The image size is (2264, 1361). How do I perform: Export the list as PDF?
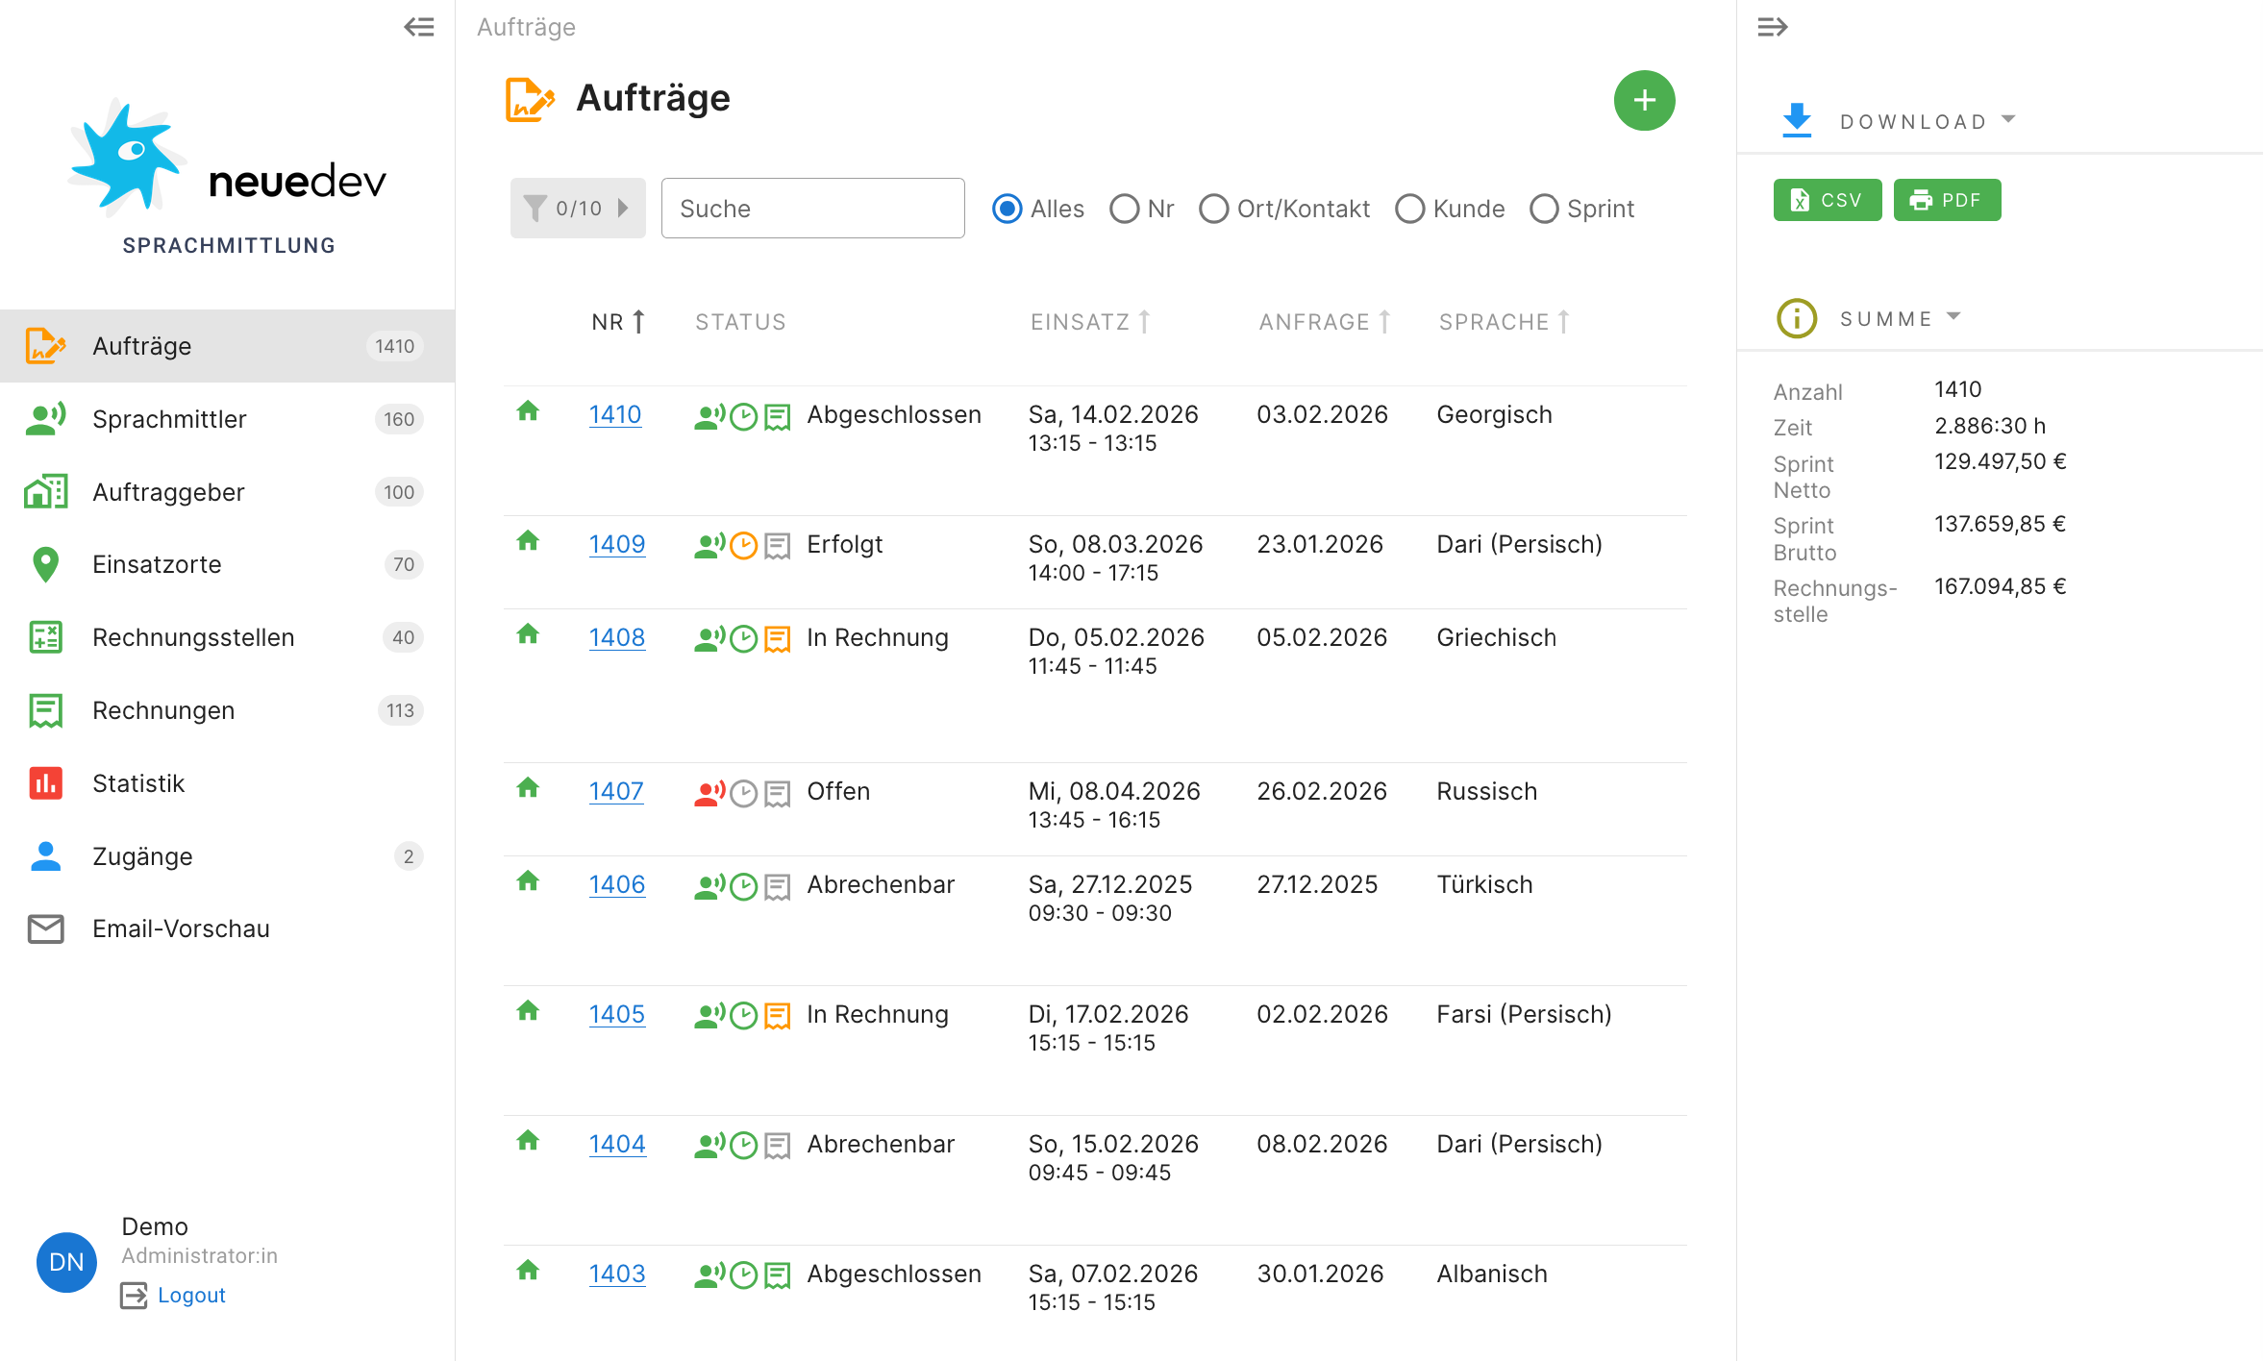coord(1947,200)
